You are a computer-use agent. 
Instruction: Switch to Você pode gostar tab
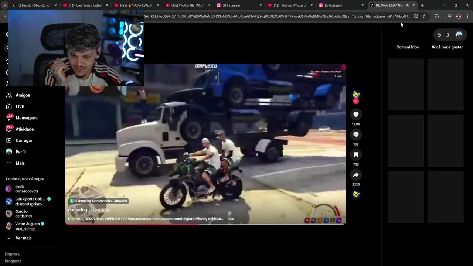tap(447, 47)
